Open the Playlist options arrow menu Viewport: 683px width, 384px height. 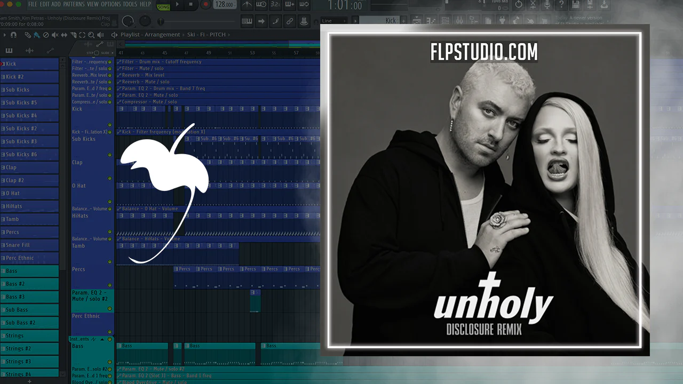5,35
